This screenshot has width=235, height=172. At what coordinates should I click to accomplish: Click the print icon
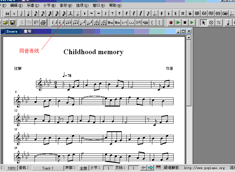(x=43, y=23)
